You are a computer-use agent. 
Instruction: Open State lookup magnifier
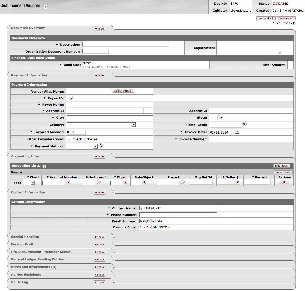coord(220,117)
